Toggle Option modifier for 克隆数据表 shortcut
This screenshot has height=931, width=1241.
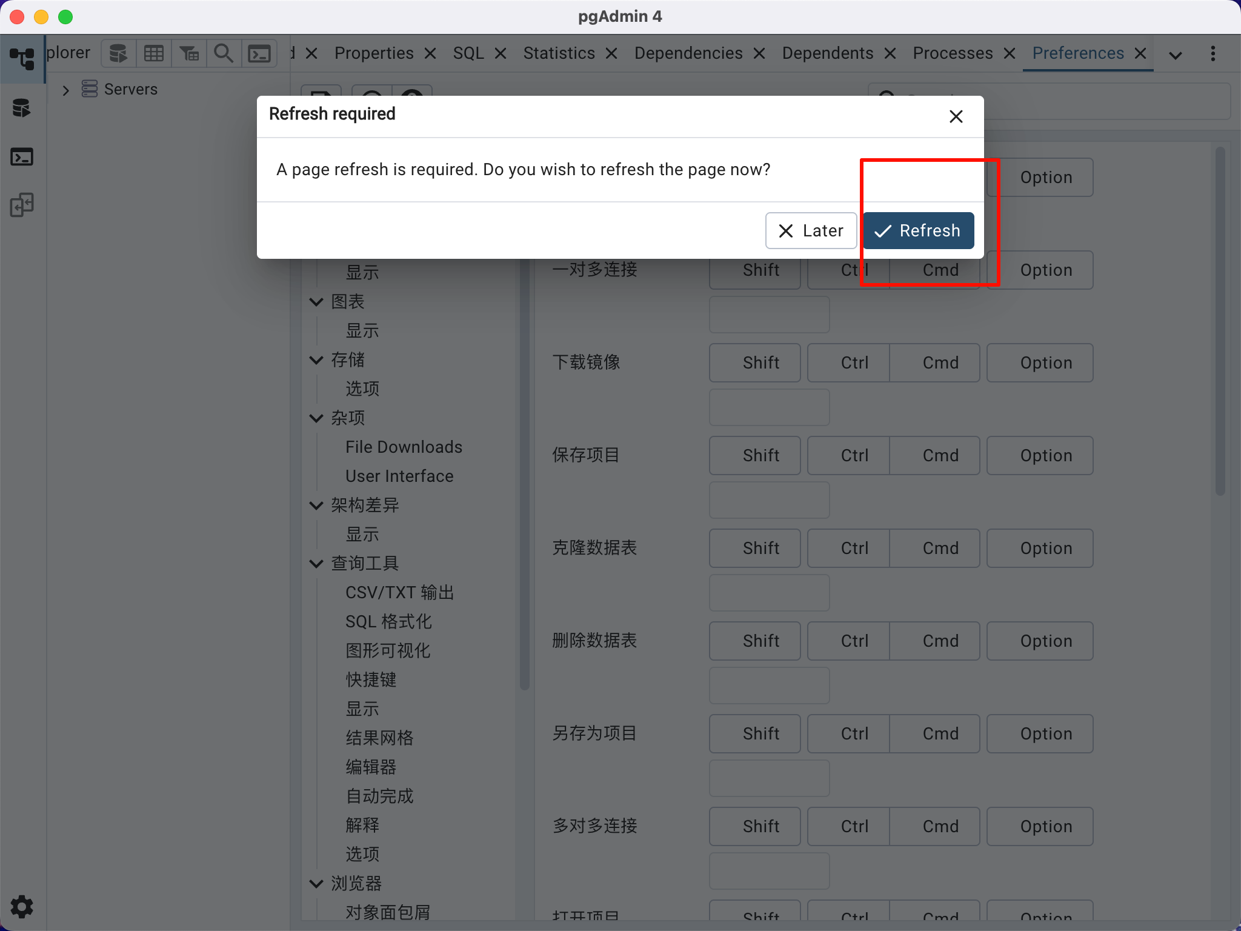(x=1039, y=548)
